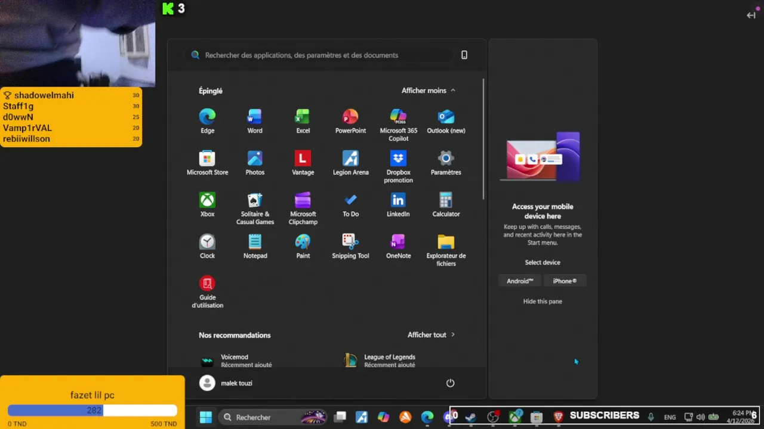Viewport: 764px width, 429px height.
Task: Collapse pinned apps with Afficher moins
Action: coord(429,91)
